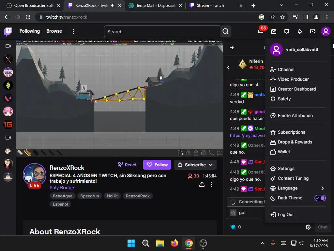Screen dimensions: 334x251
Task: Click the purple user avatar in top bar
Action: [326, 32]
